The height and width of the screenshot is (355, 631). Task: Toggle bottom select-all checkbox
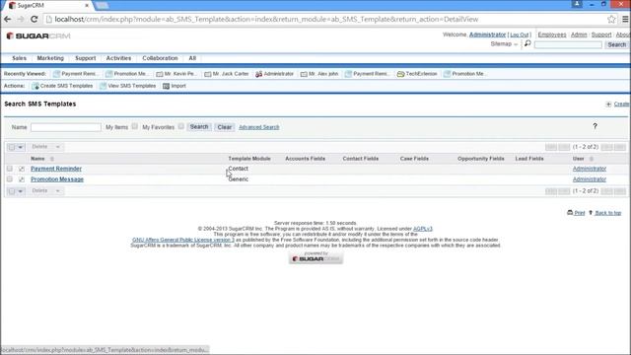click(12, 191)
